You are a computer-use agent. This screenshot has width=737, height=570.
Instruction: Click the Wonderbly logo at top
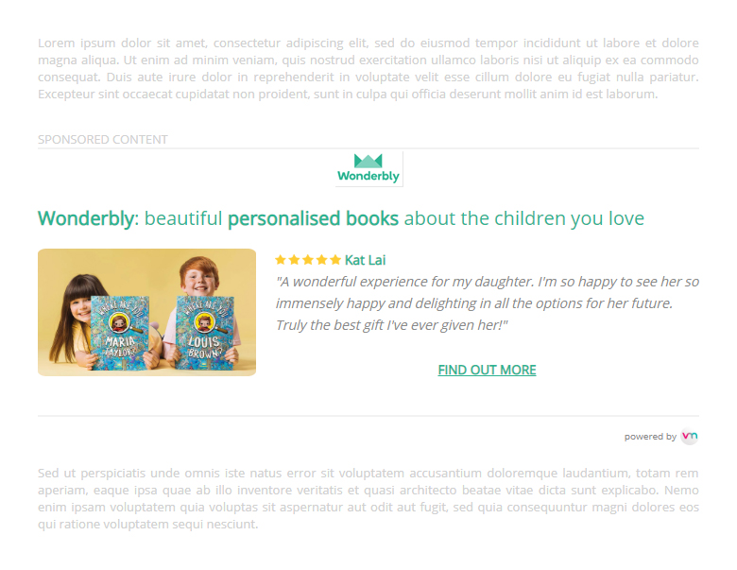click(368, 169)
